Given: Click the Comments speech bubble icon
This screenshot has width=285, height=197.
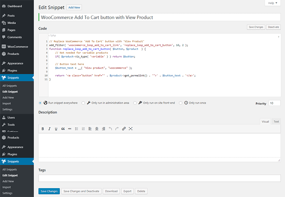Looking at the screenshot, I should [x=4, y=37].
